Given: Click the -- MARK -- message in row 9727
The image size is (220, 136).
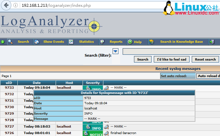Looking at the screenshot, I should tap(118, 127).
